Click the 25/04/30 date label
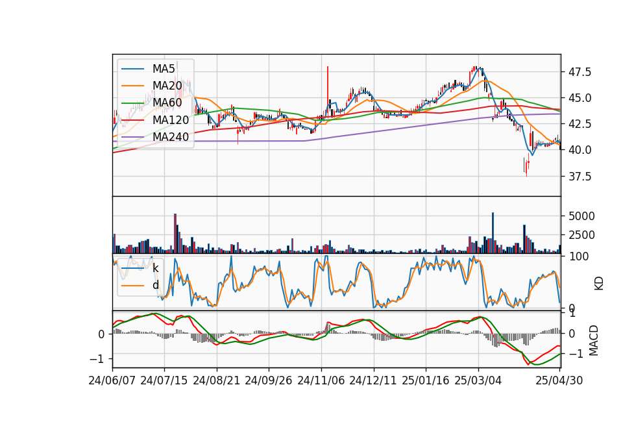 (559, 381)
